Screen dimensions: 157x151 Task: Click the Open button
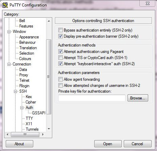[108, 144]
